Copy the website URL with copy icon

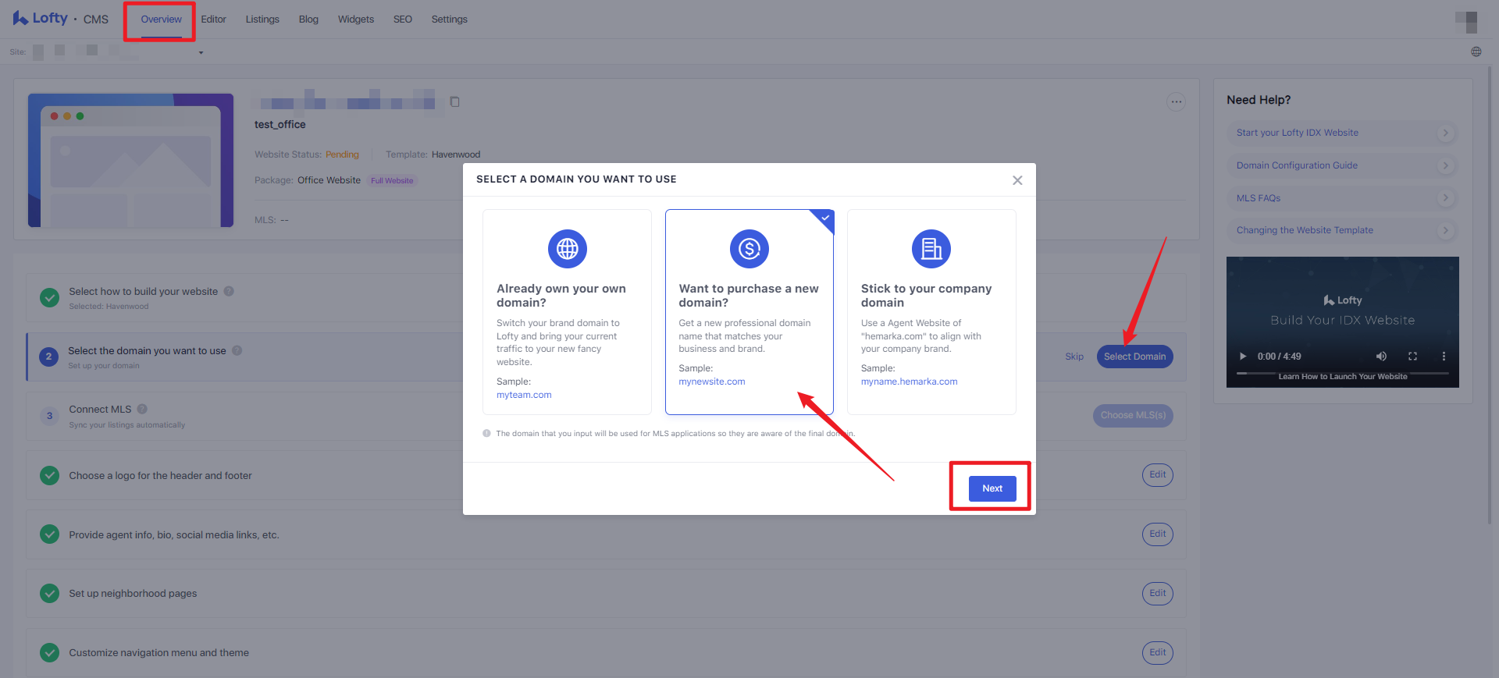tap(454, 101)
